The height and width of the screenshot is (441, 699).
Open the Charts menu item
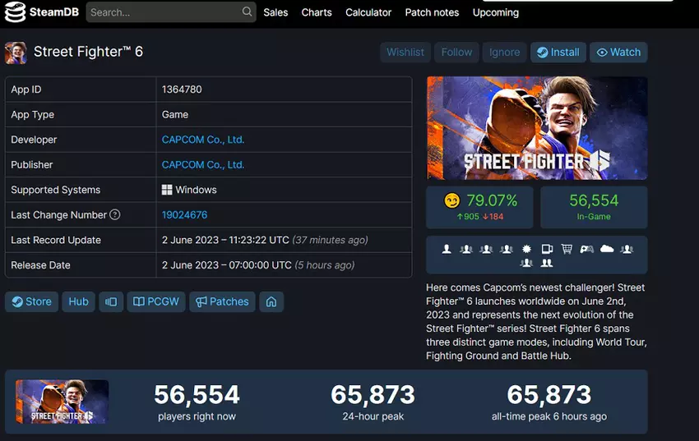(x=317, y=12)
